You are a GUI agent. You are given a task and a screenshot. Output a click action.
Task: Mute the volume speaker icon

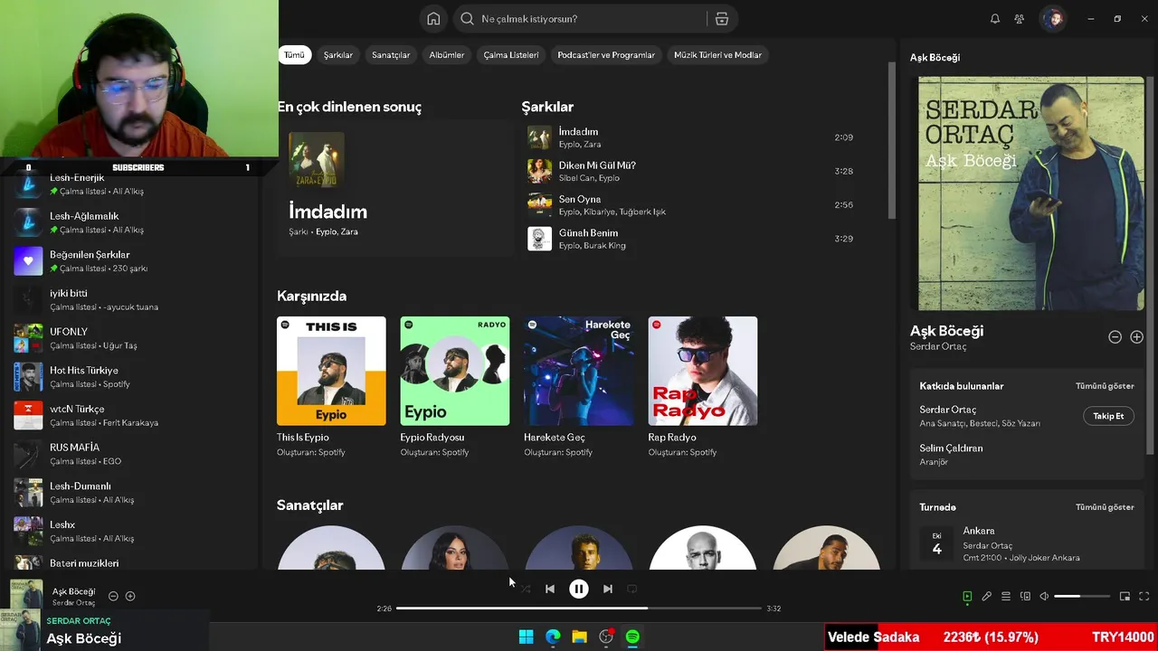point(1044,597)
